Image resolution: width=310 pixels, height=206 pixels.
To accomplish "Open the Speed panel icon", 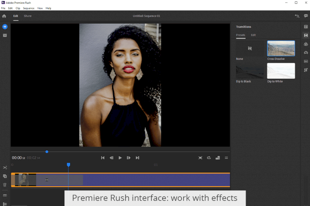I will coord(306,53).
